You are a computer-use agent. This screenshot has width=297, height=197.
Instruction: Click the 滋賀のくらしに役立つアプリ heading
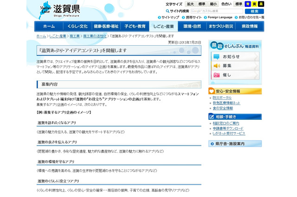coord(58,181)
